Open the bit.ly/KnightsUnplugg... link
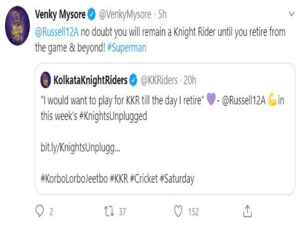This screenshot has width=300, height=225. [80, 147]
